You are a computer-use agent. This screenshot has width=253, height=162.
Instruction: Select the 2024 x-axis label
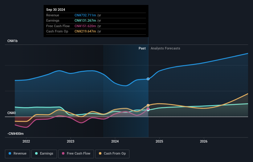click(x=115, y=141)
